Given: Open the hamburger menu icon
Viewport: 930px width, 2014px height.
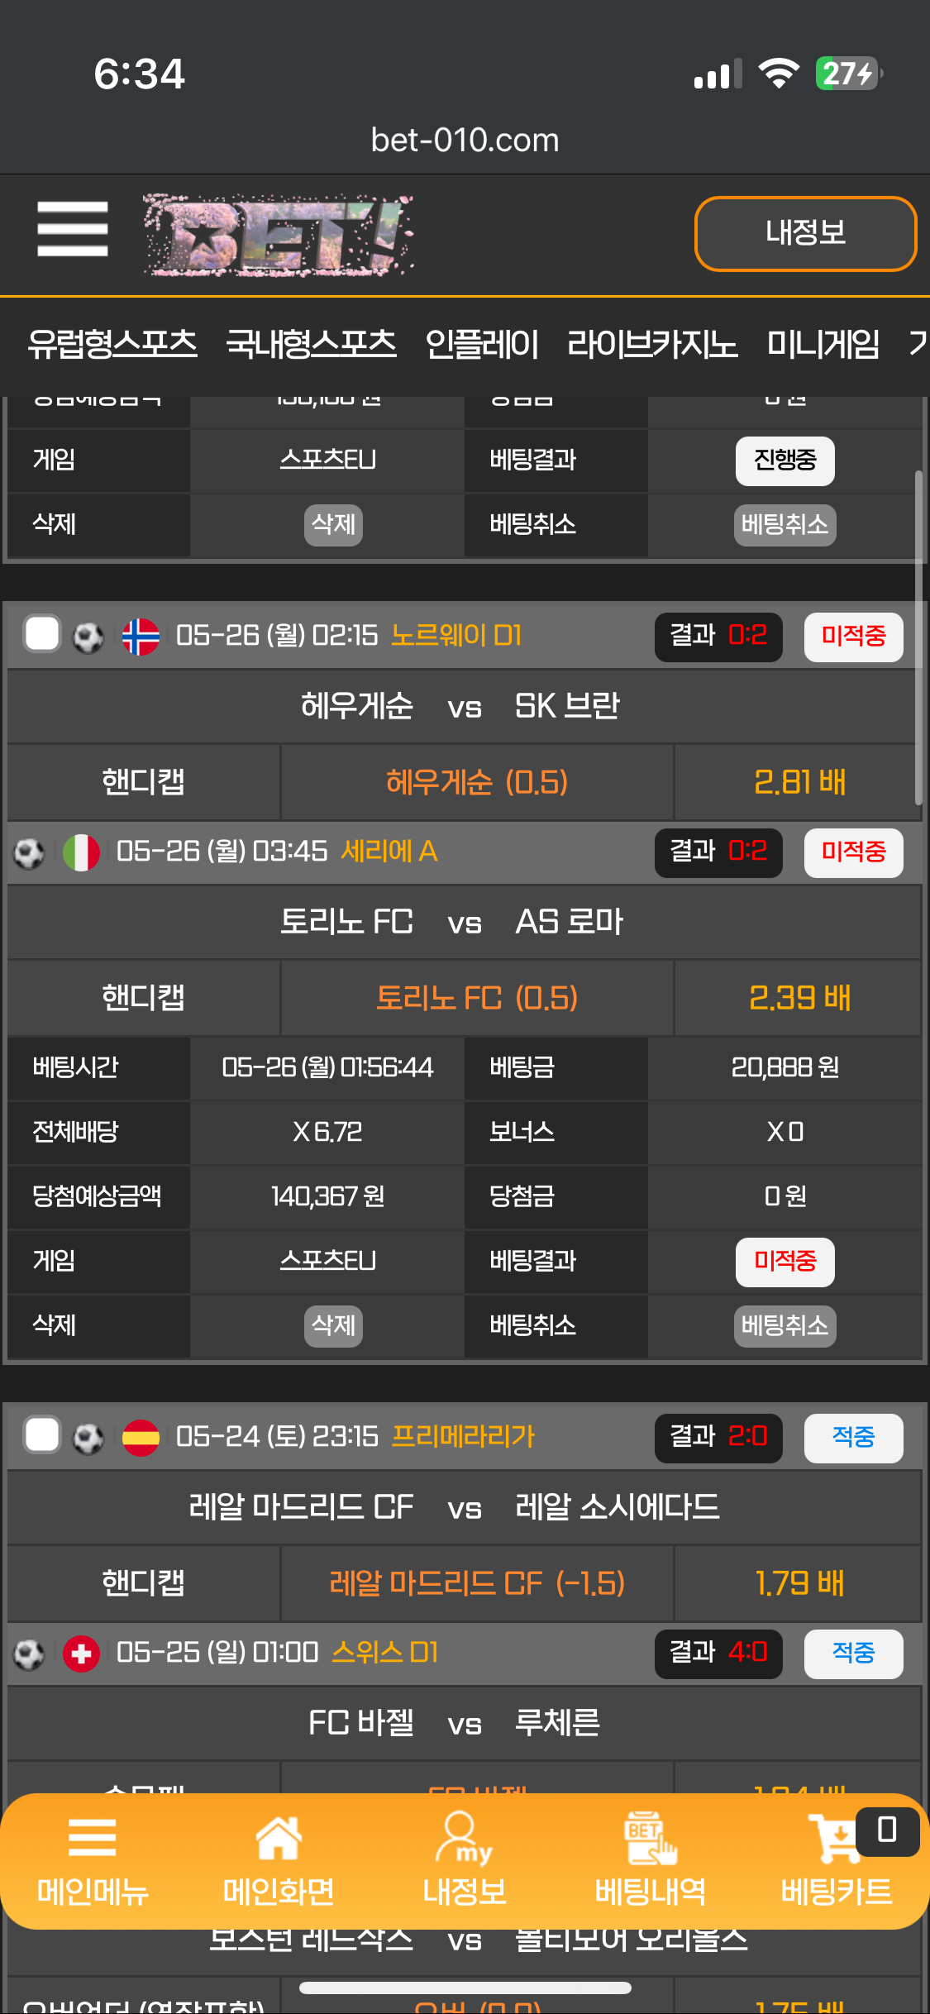Looking at the screenshot, I should coord(73,229).
